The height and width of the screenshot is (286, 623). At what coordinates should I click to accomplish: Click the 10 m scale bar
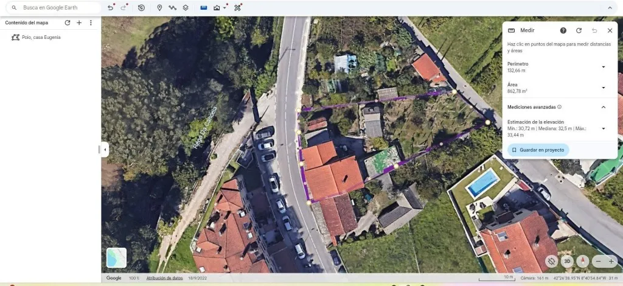[496, 278]
